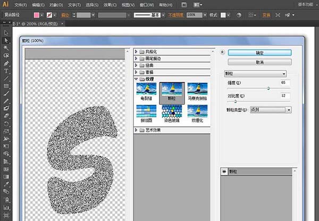This screenshot has width=319, height=221.
Task: Click the 对比度 contrast slider handle
Action: coord(236,101)
